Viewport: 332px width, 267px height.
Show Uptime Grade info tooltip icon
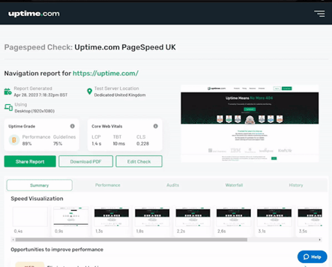(x=73, y=126)
